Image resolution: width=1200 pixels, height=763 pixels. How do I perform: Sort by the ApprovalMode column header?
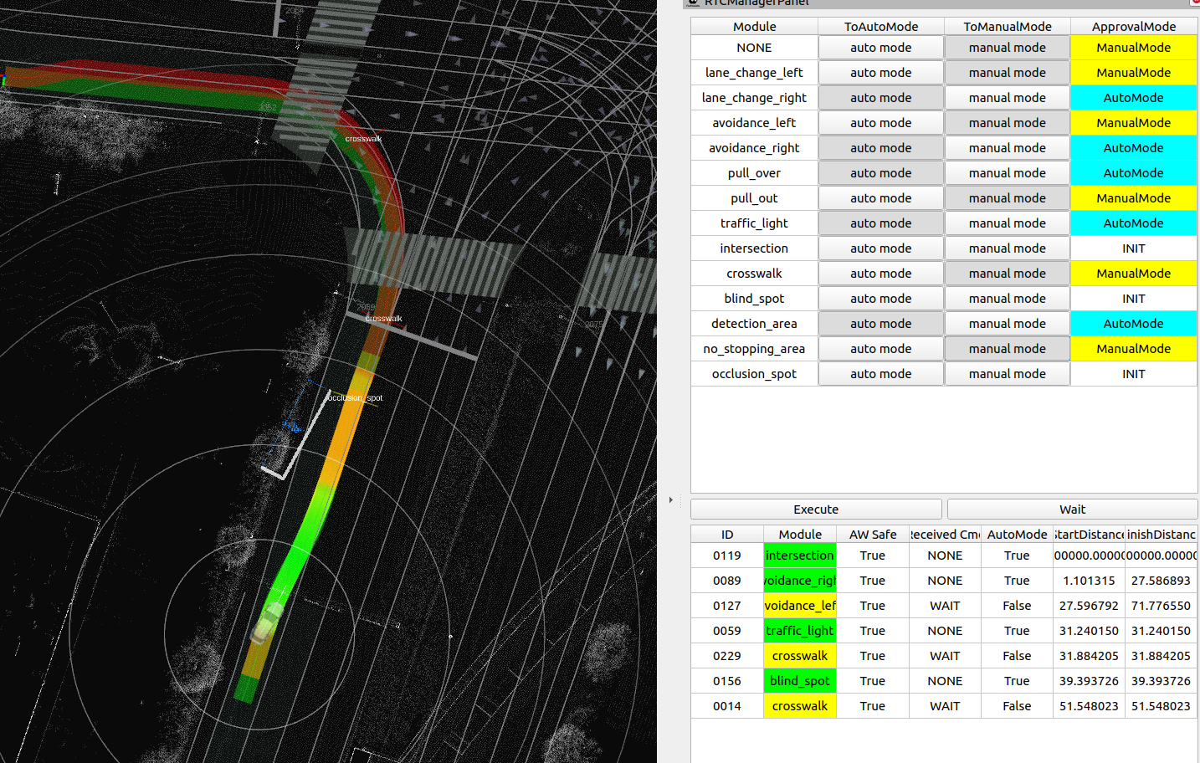(x=1133, y=27)
